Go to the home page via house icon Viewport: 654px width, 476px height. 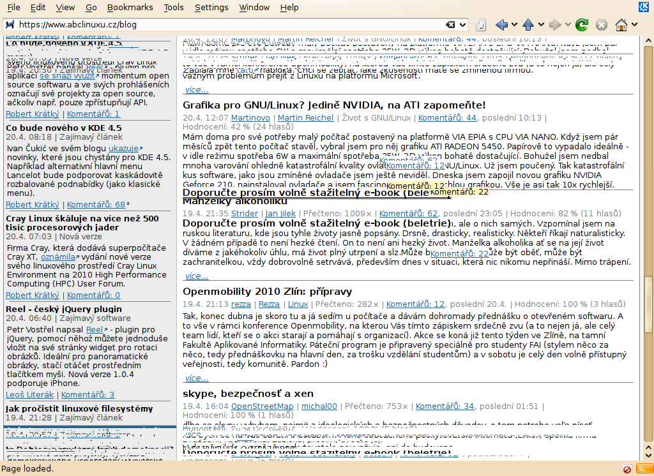coord(621,25)
